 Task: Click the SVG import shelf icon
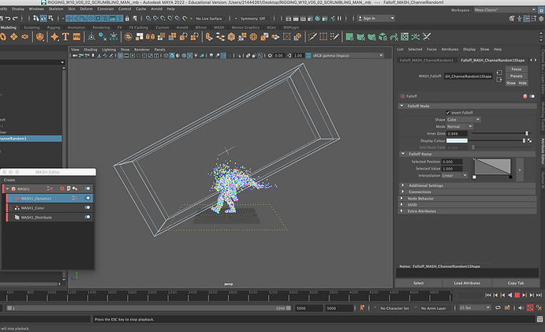tap(77, 37)
